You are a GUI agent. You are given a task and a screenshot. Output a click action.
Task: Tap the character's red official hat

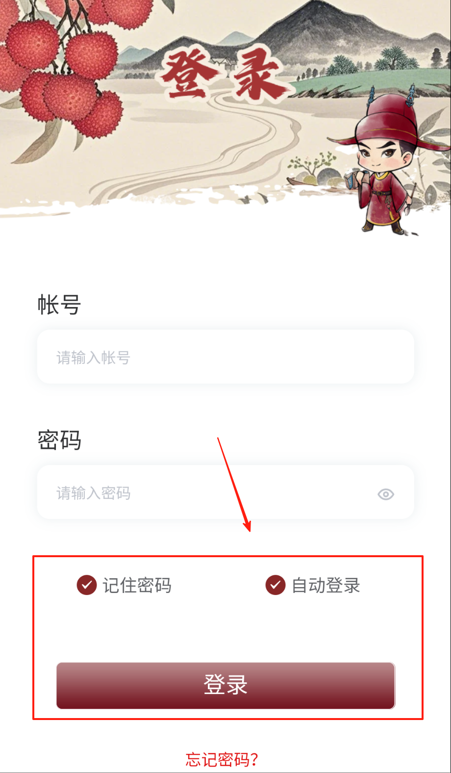(387, 120)
